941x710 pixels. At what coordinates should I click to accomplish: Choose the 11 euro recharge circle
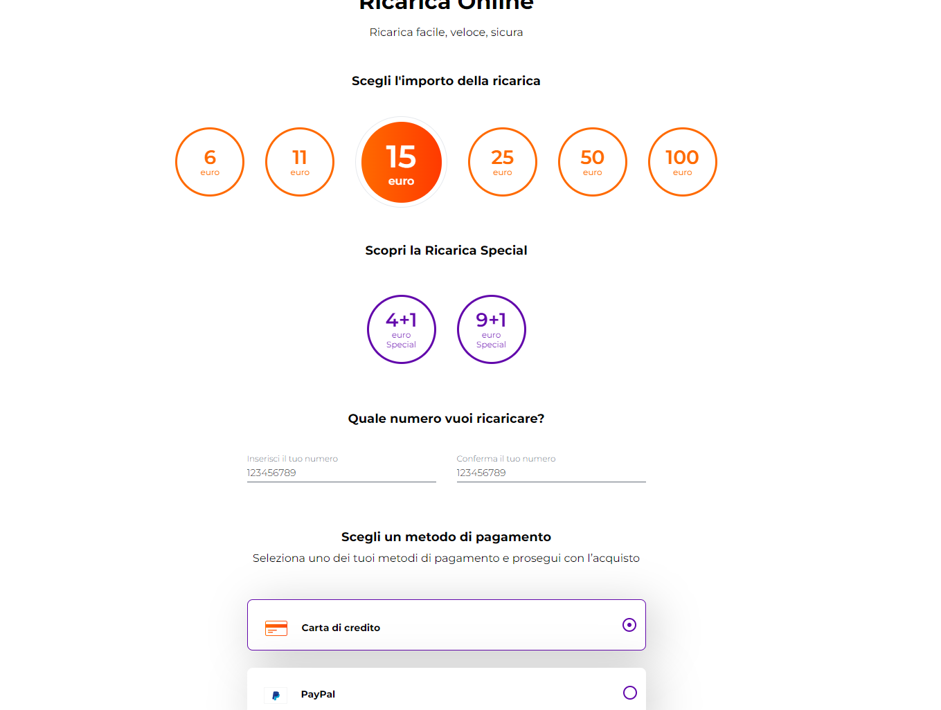[x=300, y=162]
